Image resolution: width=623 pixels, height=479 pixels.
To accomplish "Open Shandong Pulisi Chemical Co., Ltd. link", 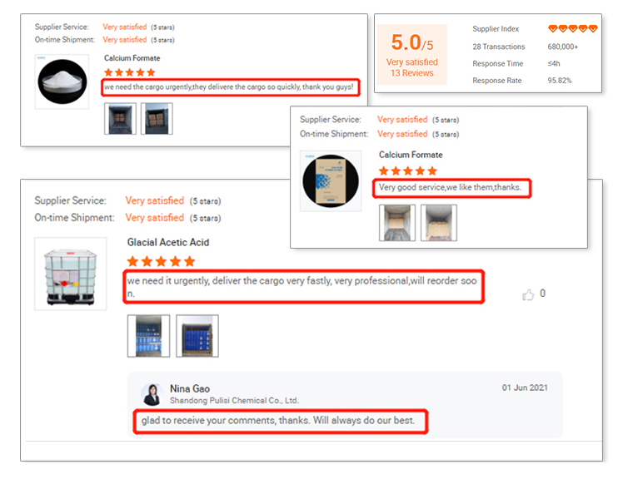I will point(234,401).
